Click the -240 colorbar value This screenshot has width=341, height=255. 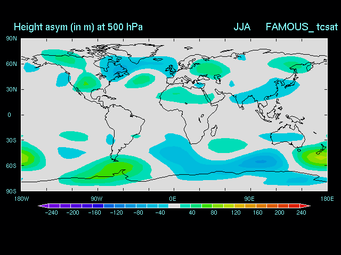(x=51, y=212)
